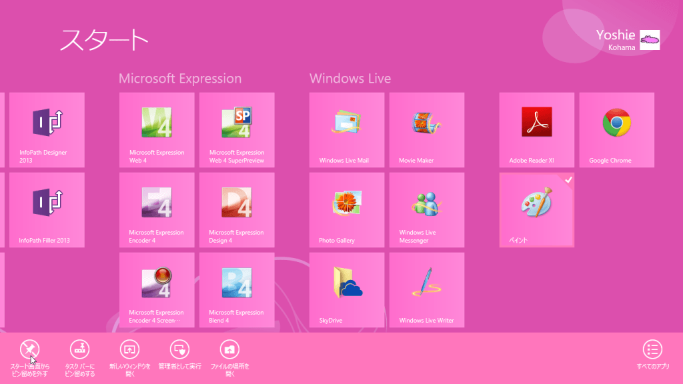Click 新しいウィンドウを開く button
The height and width of the screenshot is (384, 683).
(130, 358)
